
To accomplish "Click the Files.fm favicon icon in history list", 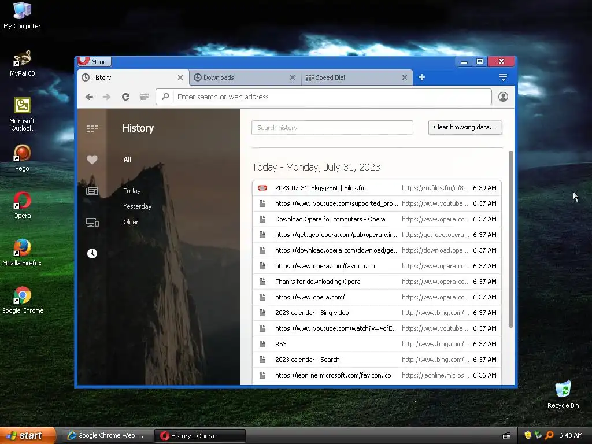I will point(262,188).
